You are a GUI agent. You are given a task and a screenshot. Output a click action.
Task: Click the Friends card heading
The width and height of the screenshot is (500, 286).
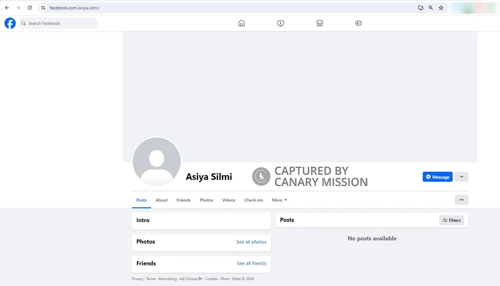[146, 264]
